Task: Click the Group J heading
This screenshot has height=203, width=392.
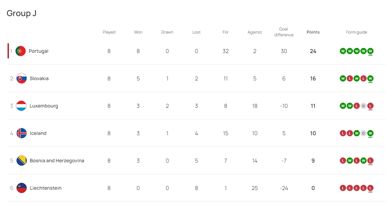Action: pyautogui.click(x=22, y=13)
